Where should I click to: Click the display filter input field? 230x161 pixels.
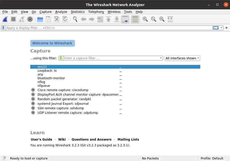coord(109,28)
